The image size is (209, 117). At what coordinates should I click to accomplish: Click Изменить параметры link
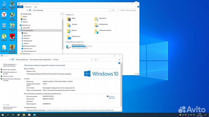point(111,97)
